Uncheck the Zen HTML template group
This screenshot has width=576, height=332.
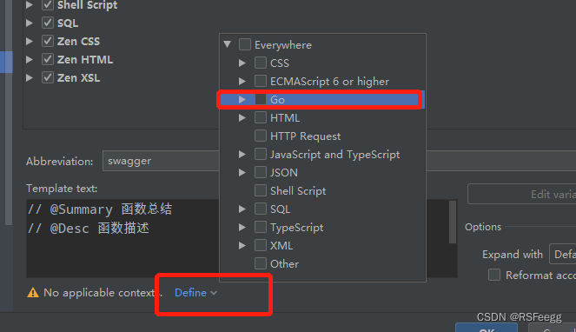pos(48,59)
